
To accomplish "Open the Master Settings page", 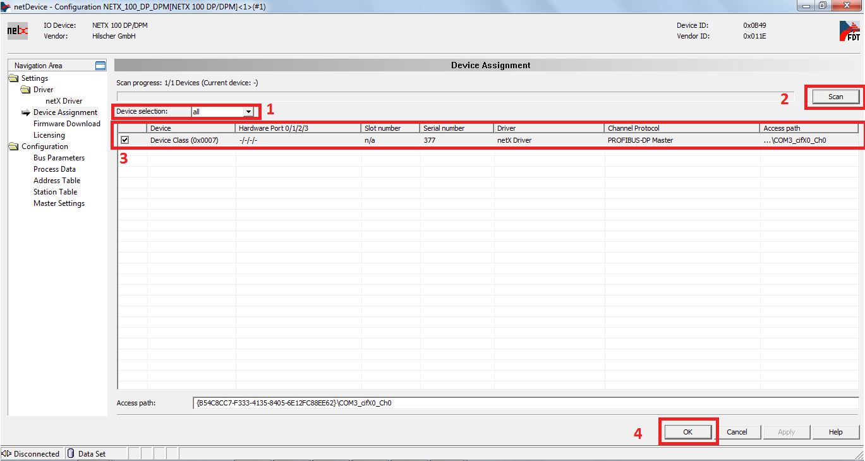I will (x=59, y=203).
